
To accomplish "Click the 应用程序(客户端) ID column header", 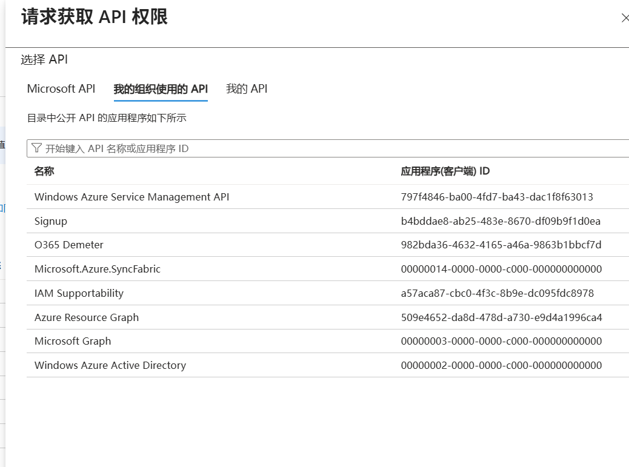I will (x=445, y=171).
